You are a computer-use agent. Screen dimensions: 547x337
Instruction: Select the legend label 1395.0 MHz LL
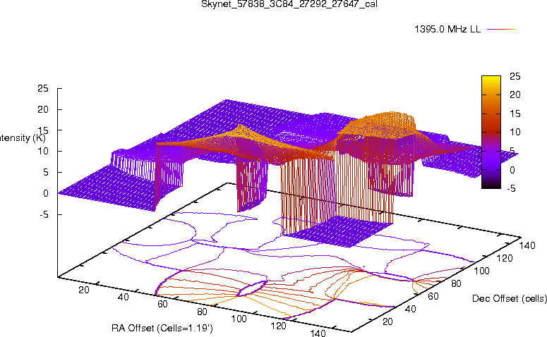(447, 29)
